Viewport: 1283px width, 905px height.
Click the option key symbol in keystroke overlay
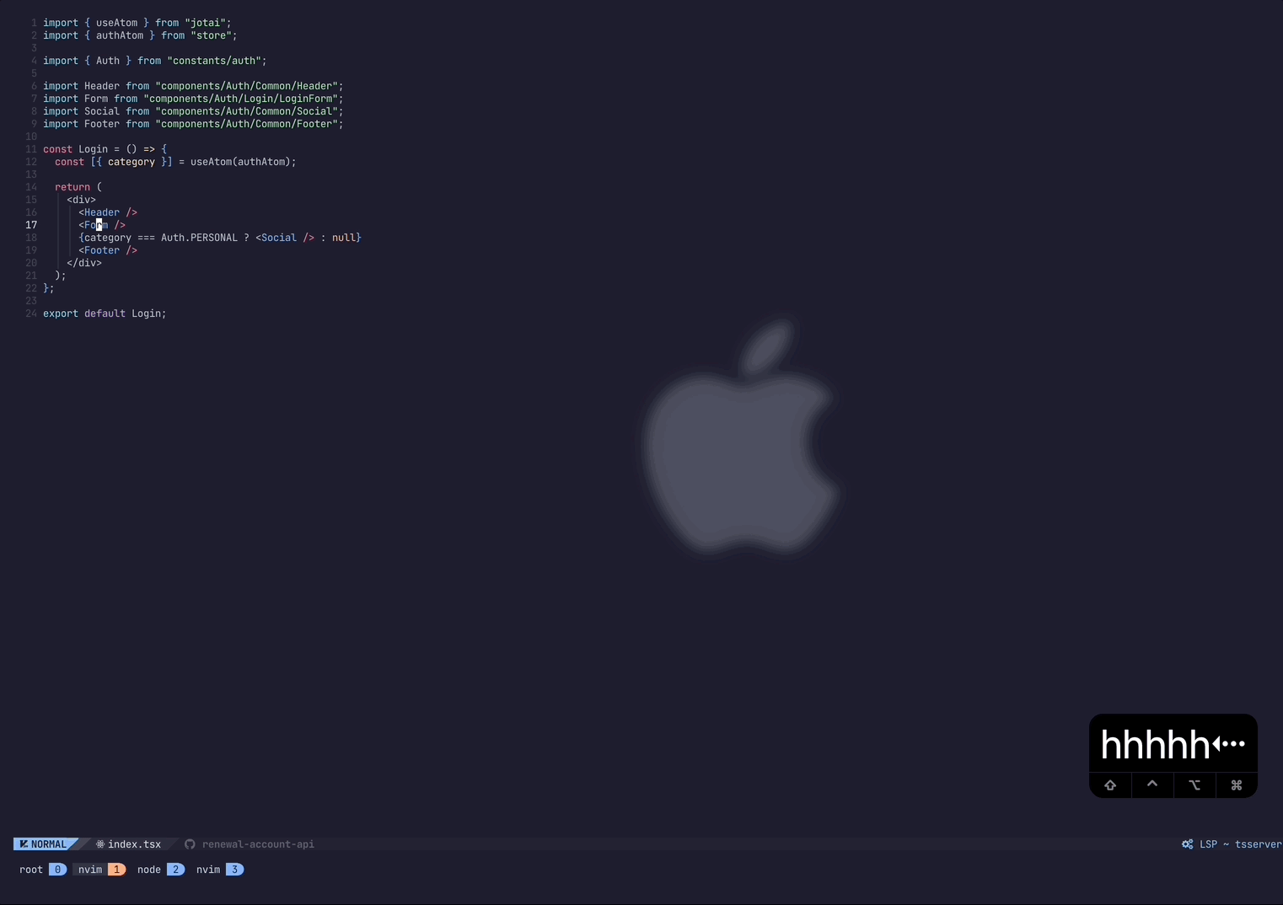click(x=1194, y=785)
